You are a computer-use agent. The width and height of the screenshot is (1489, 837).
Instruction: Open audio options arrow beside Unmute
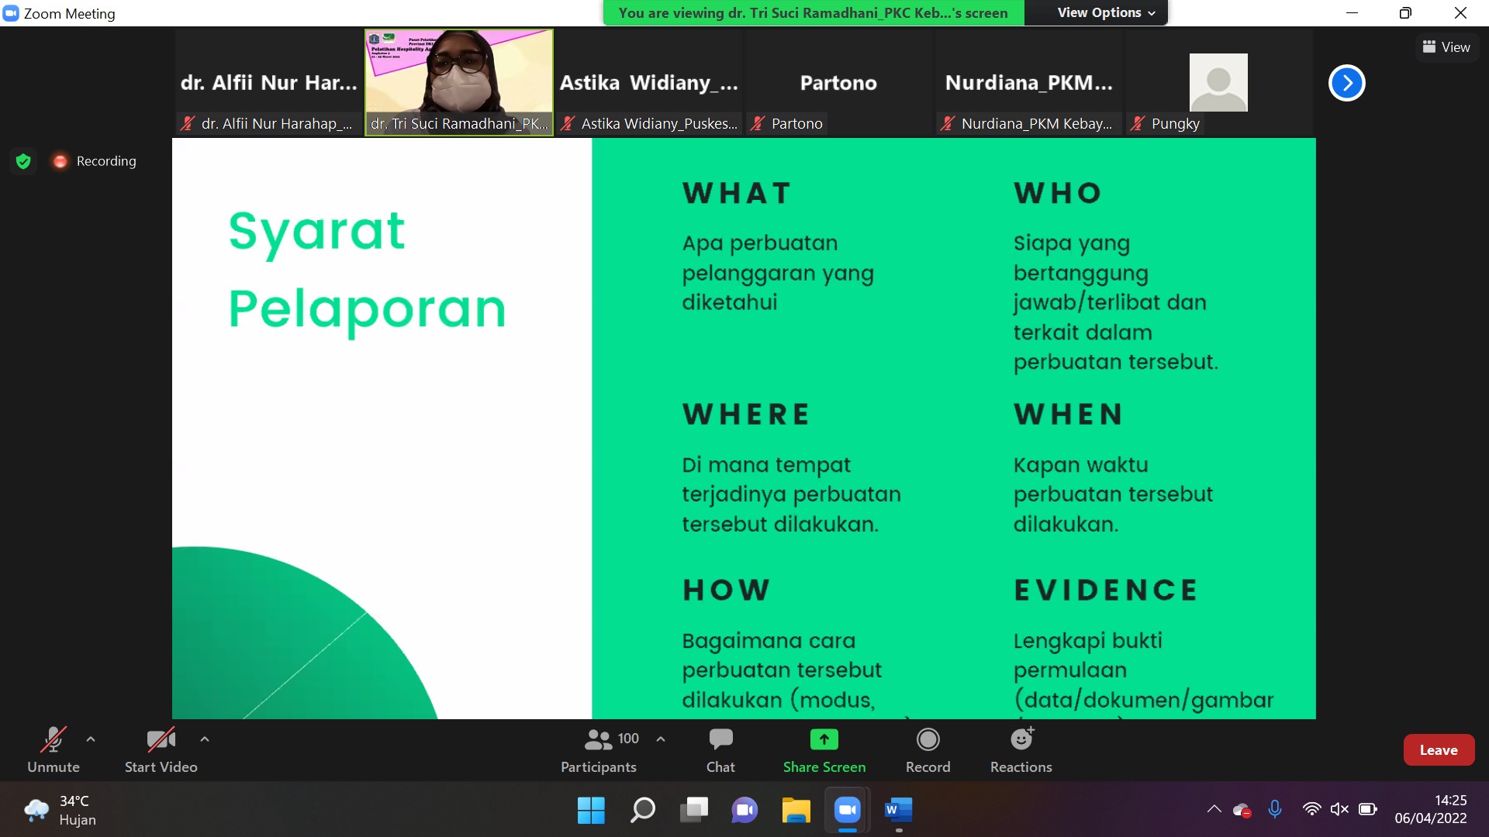[x=91, y=739]
